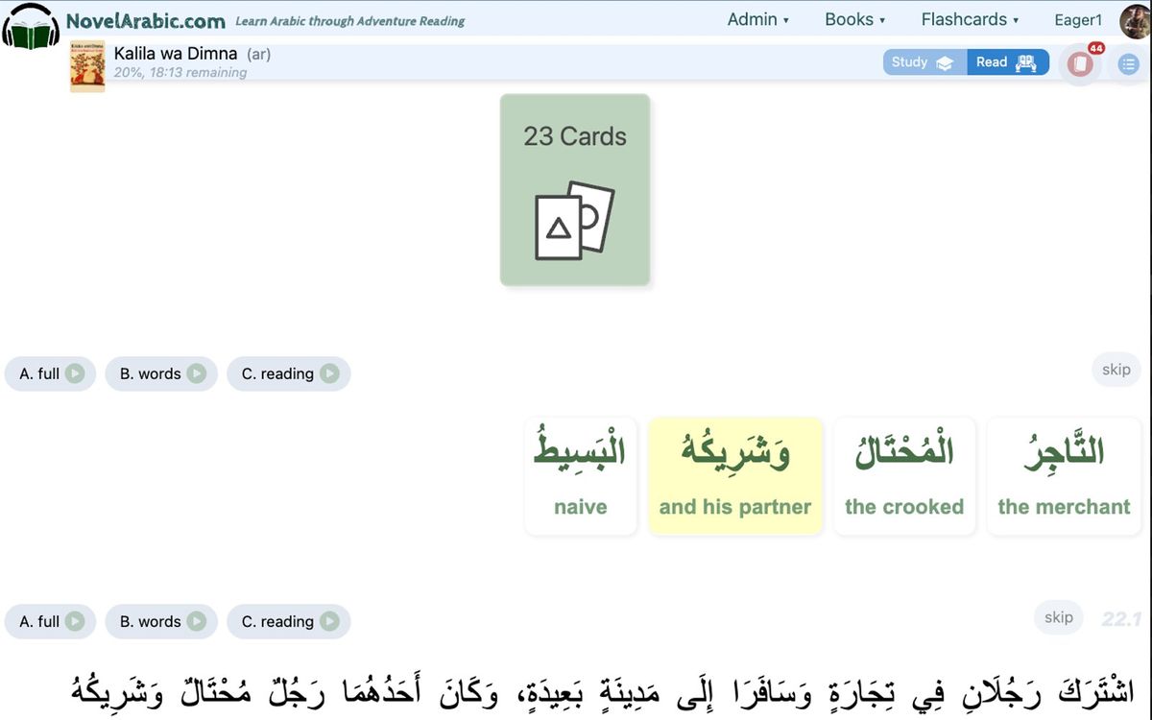Click the Arabic sentence starting with اشترك
Viewport: 1152px width, 720px height.
tap(604, 693)
